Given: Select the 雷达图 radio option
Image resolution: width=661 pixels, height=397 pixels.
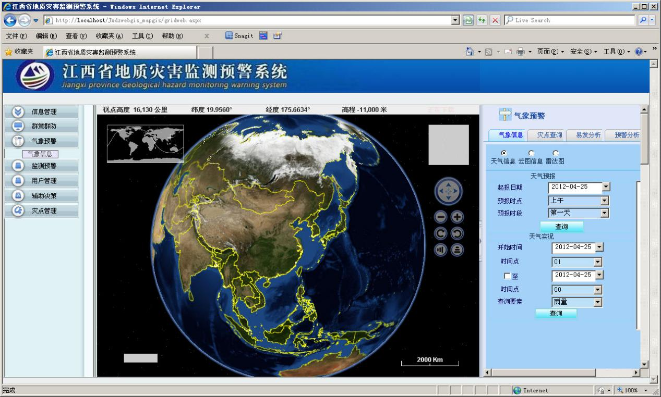Looking at the screenshot, I should tap(555, 152).
